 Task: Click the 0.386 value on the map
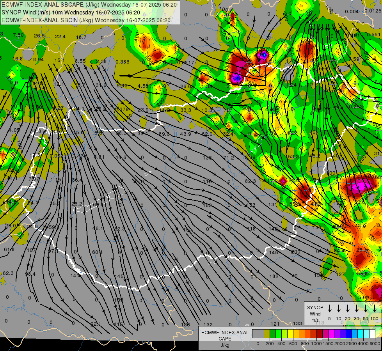tap(122, 62)
